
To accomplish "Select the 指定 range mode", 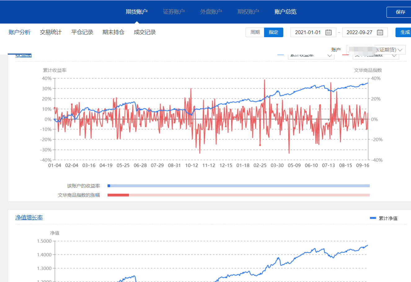I will [x=274, y=32].
